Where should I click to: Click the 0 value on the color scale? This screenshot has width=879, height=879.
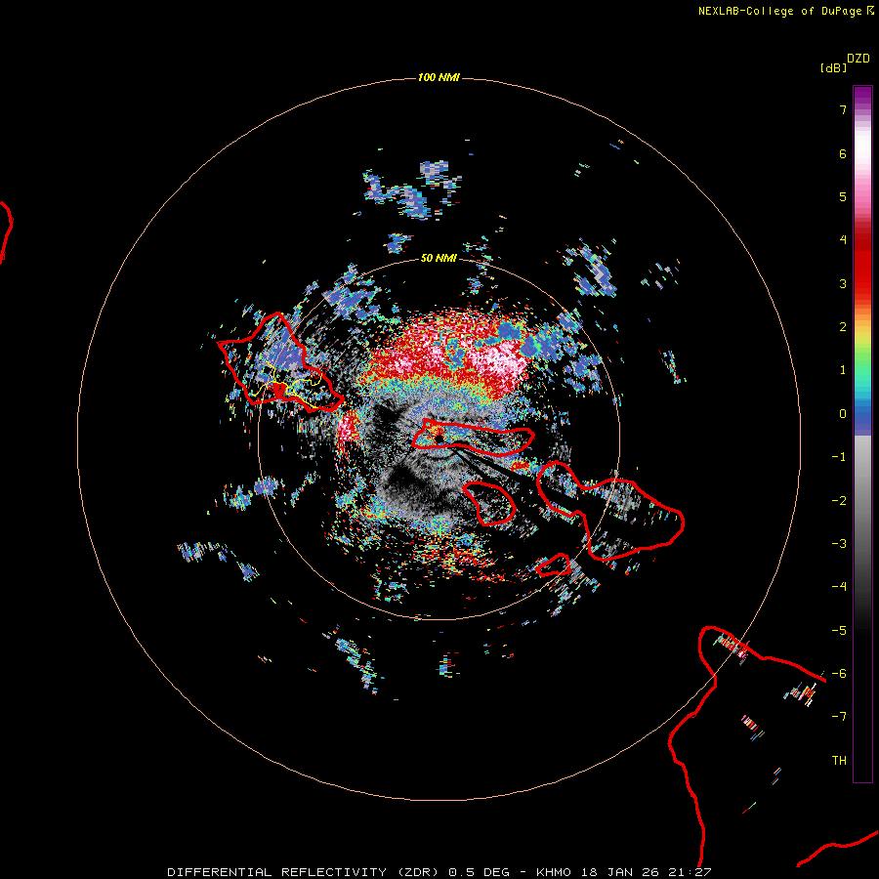(x=843, y=414)
